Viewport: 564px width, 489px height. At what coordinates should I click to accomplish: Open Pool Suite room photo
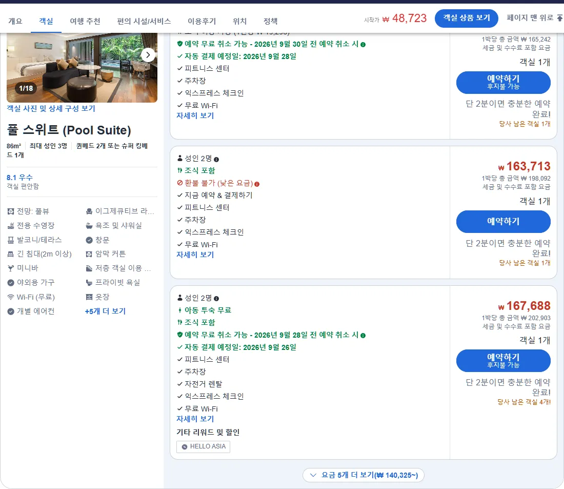[x=82, y=67]
